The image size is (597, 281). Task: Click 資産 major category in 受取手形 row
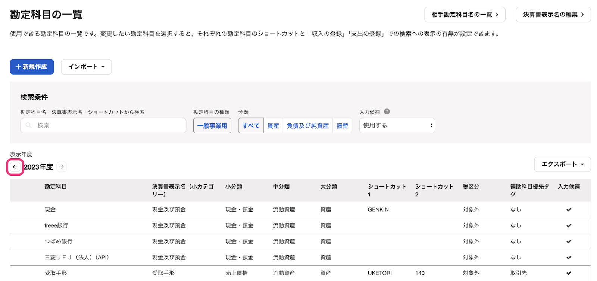326,273
